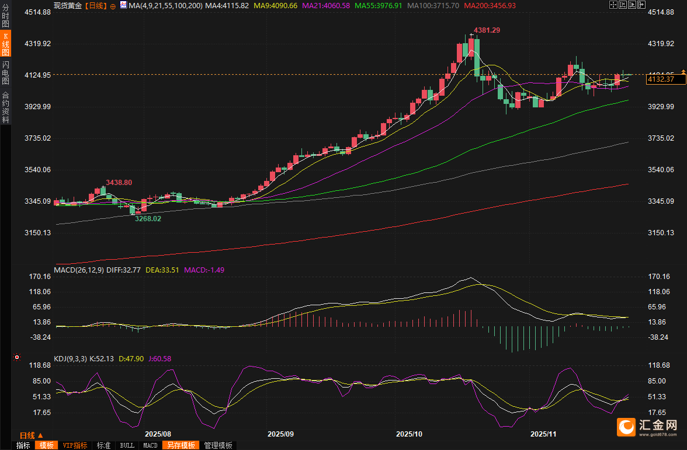687x450 pixels.
Task: Click the orange circle icon beside 日线 title
Action: pos(113,6)
